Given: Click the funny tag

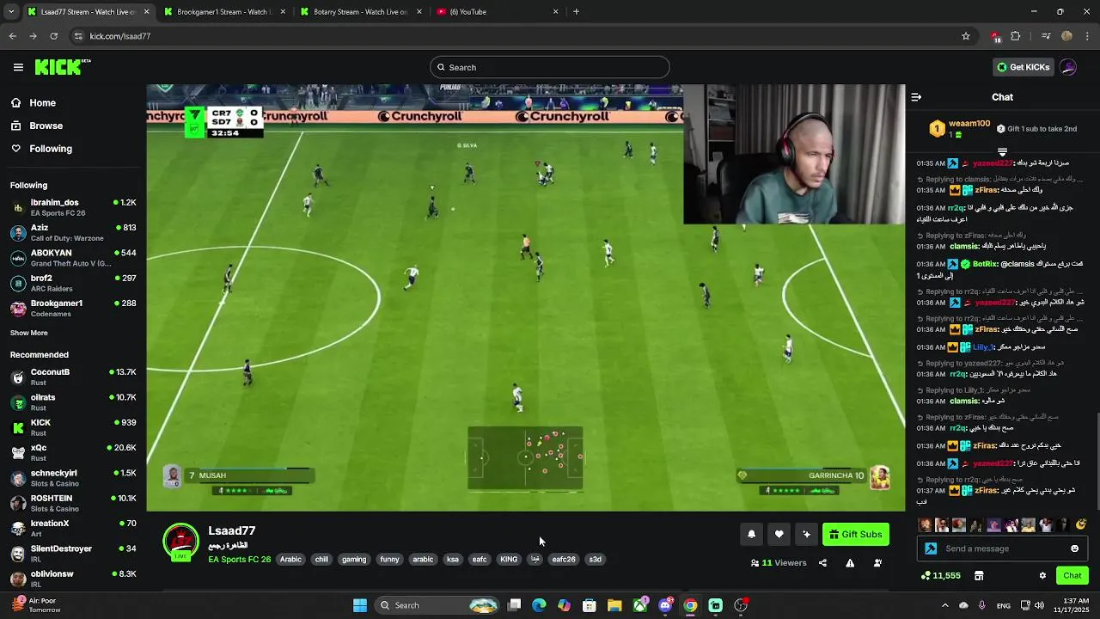Looking at the screenshot, I should click(389, 559).
